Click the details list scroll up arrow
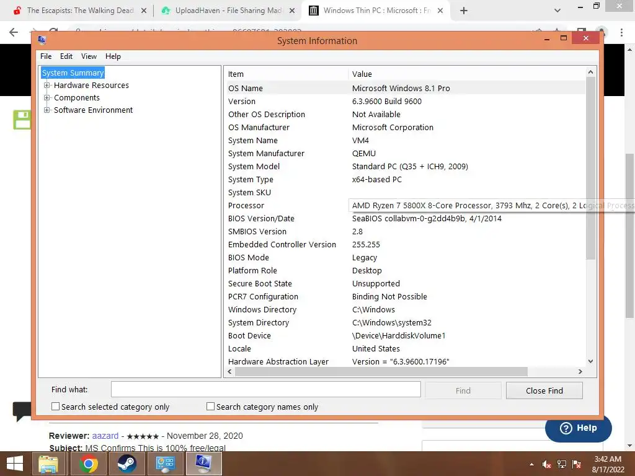The image size is (635, 476). [x=590, y=72]
